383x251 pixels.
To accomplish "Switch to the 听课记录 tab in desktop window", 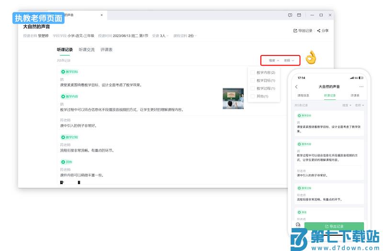I will 65,50.
